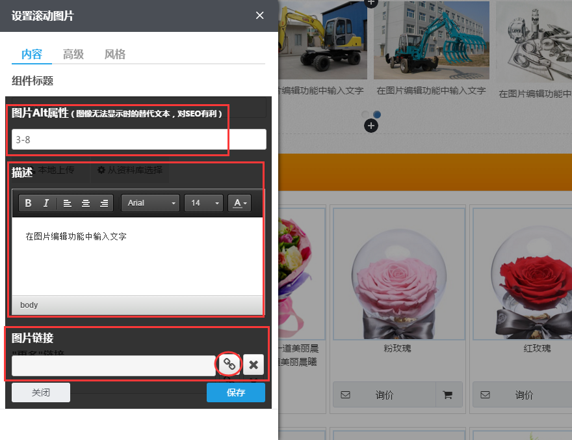The image size is (572, 440).
Task: Clear the image link using the X icon
Action: [253, 364]
